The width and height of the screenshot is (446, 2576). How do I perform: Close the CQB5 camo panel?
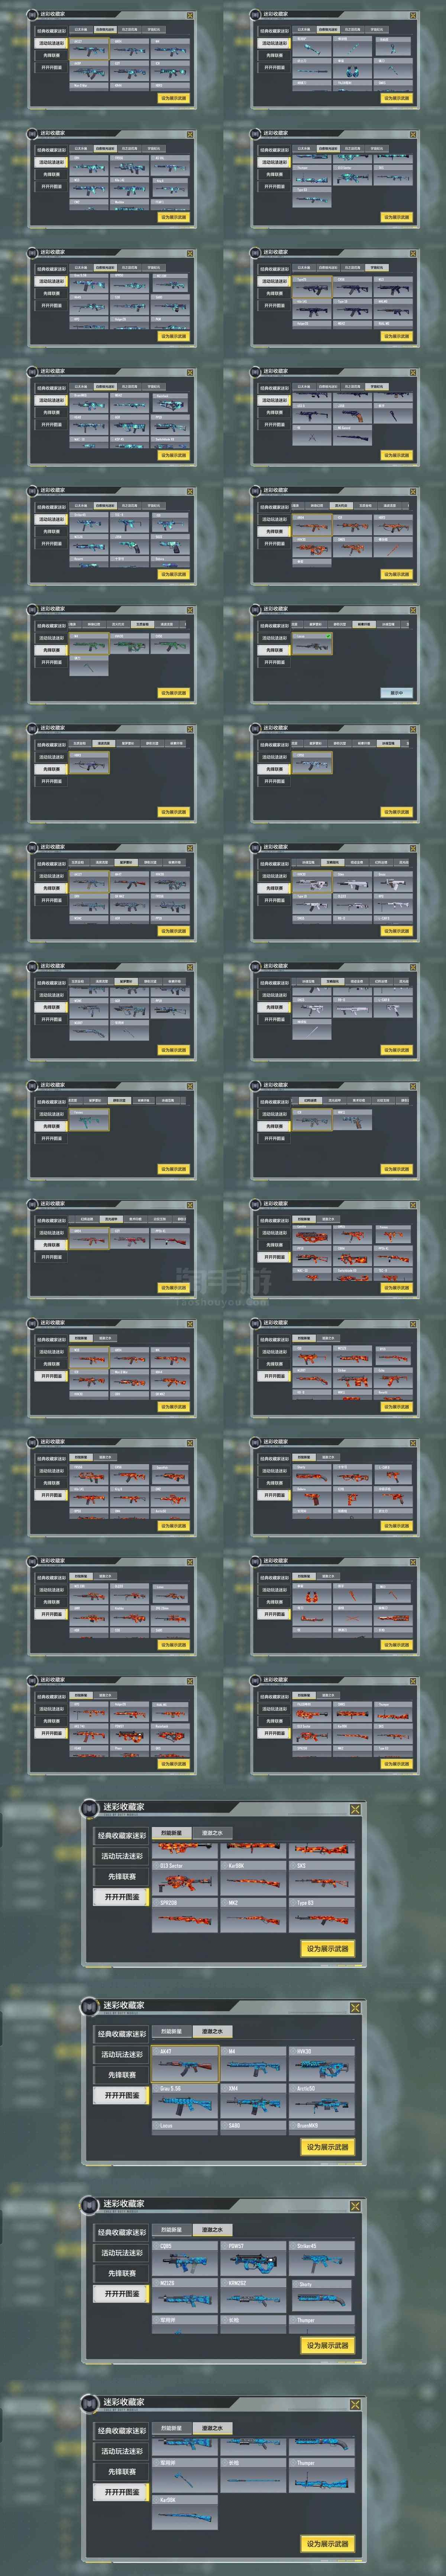pyautogui.click(x=355, y=2206)
